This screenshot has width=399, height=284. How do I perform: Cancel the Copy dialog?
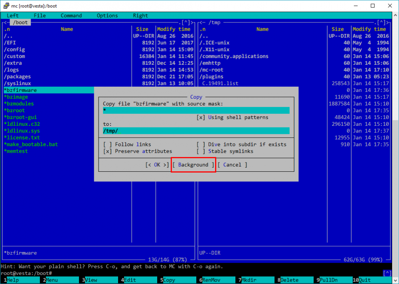pos(232,165)
